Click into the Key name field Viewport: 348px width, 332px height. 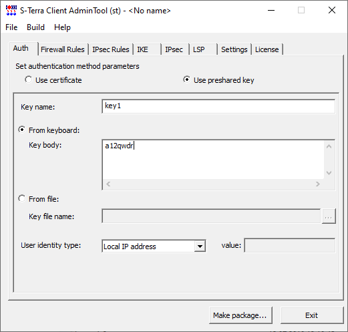point(218,106)
